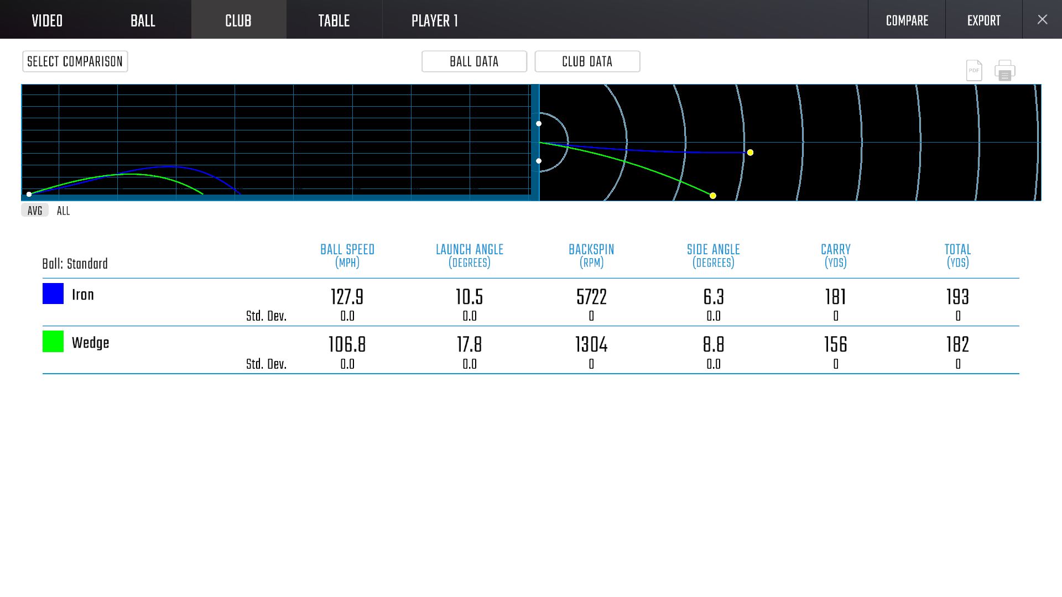
Task: Select the Iron row label
Action: point(83,295)
